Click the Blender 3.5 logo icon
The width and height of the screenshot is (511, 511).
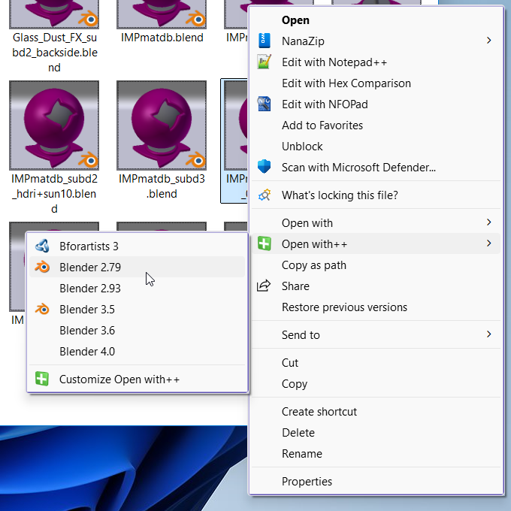pyautogui.click(x=43, y=309)
